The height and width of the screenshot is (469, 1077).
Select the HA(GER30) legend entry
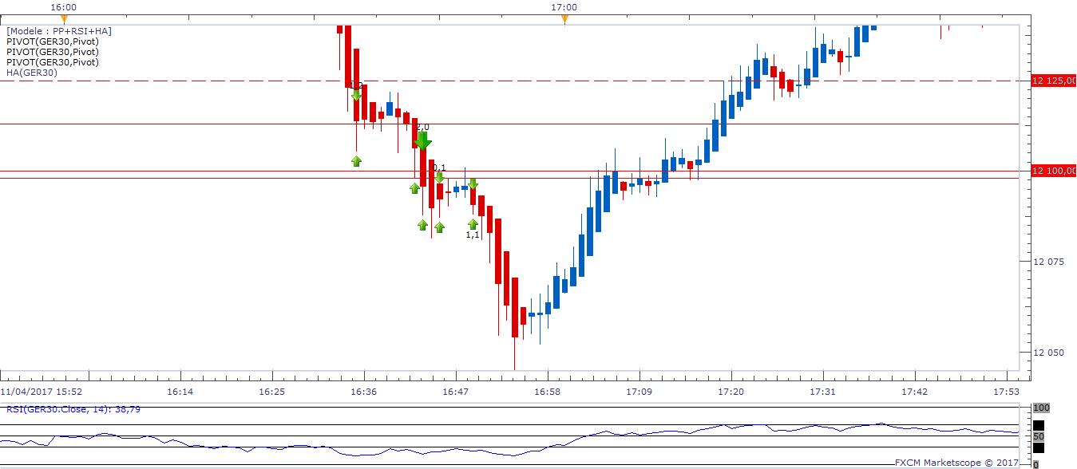coord(33,73)
